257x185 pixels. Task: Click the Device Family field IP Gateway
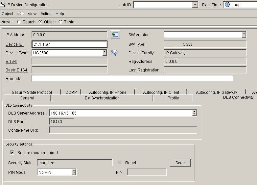point(205,53)
